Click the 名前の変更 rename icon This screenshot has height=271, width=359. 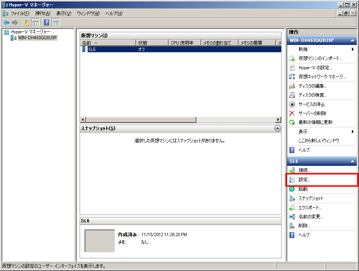[x=292, y=216]
